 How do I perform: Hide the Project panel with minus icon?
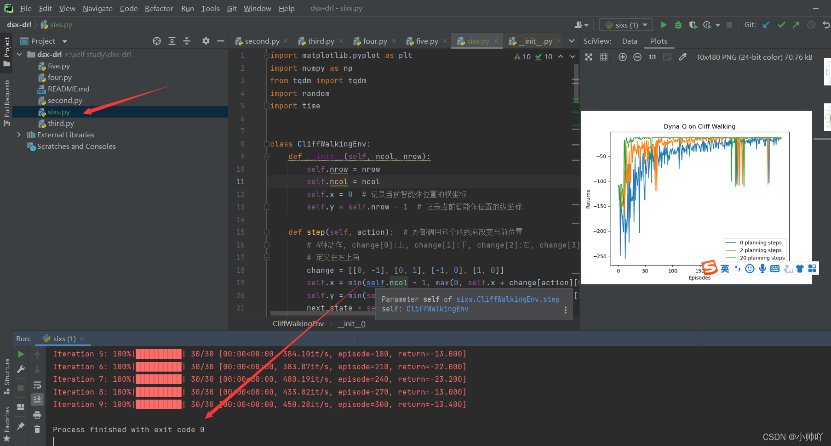[x=221, y=41]
